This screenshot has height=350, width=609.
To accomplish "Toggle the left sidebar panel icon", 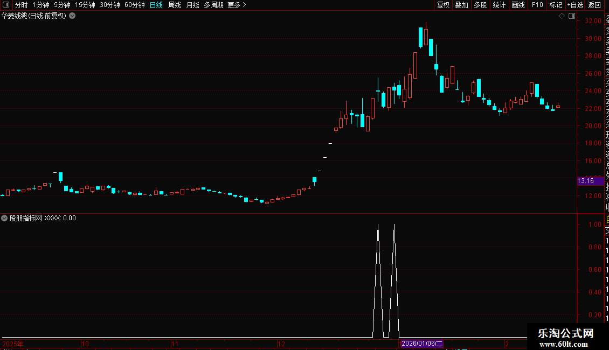I will 6,5.
